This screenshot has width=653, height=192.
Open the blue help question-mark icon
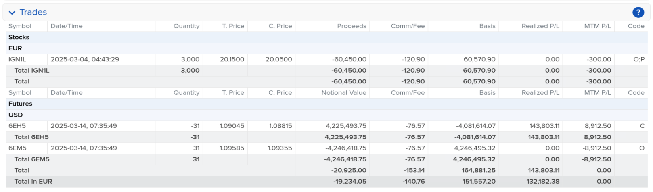pos(638,13)
